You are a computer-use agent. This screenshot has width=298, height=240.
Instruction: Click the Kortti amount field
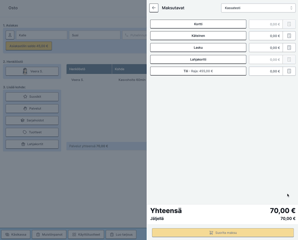266,24
